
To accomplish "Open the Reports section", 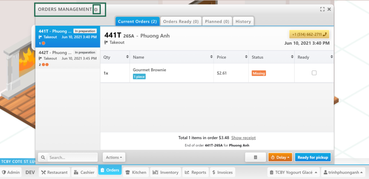I will [x=195, y=172].
